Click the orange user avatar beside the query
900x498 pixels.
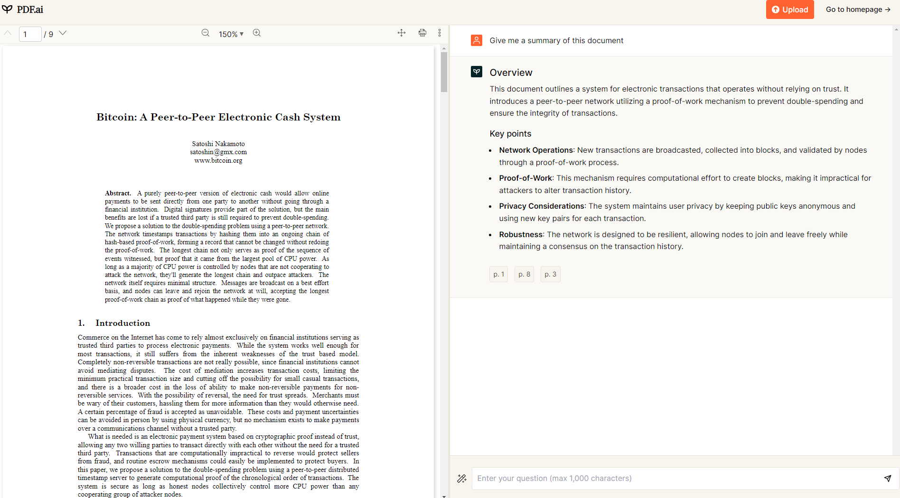tap(476, 40)
